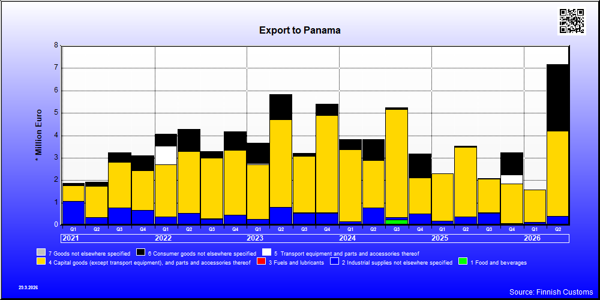Click the yellow segment of the 2025 Q1 bar

[x=442, y=197]
